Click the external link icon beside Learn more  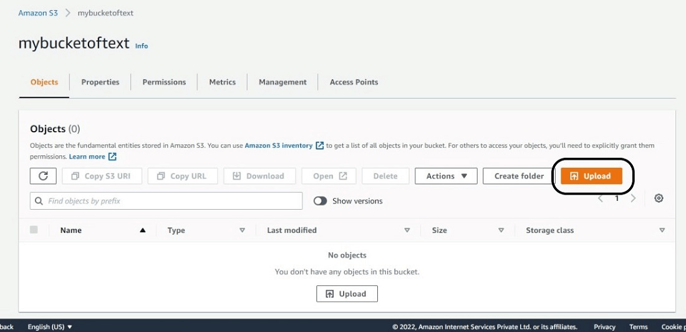112,157
